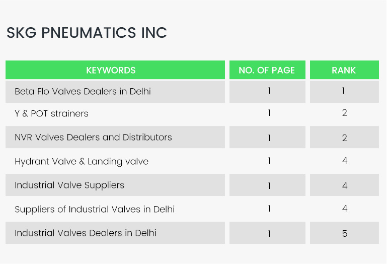Click rank cell for Industrial Valve Suppliers

click(x=344, y=185)
